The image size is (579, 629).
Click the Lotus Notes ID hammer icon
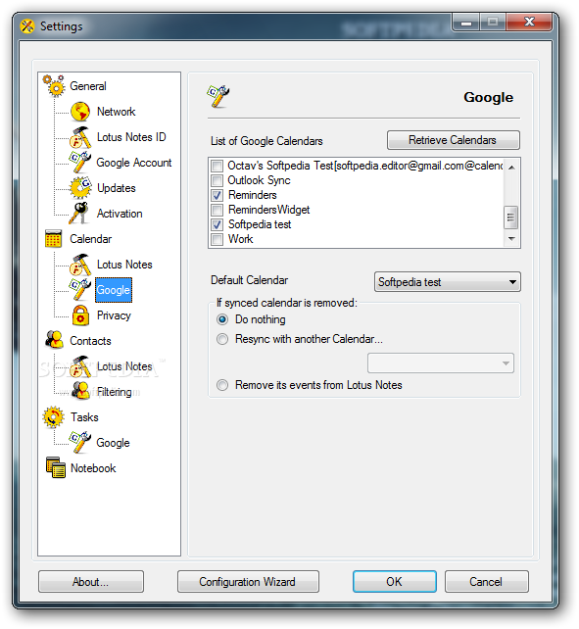pyautogui.click(x=80, y=137)
